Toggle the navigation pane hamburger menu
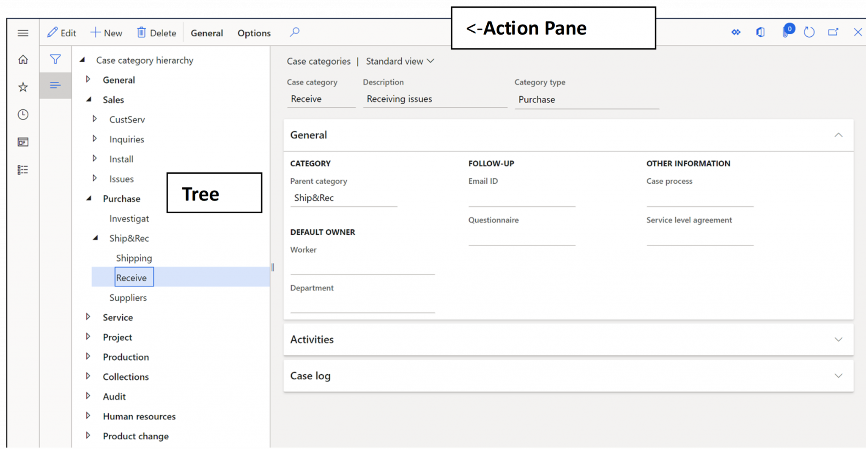This screenshot has height=449, width=866. tap(23, 33)
